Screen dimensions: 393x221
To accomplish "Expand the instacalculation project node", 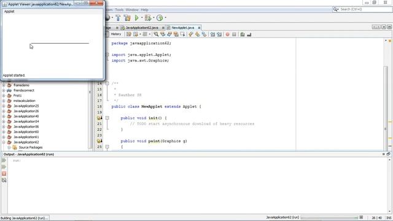I will point(4,101).
